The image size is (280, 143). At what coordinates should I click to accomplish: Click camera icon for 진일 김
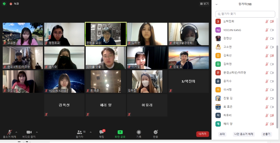click(x=272, y=98)
